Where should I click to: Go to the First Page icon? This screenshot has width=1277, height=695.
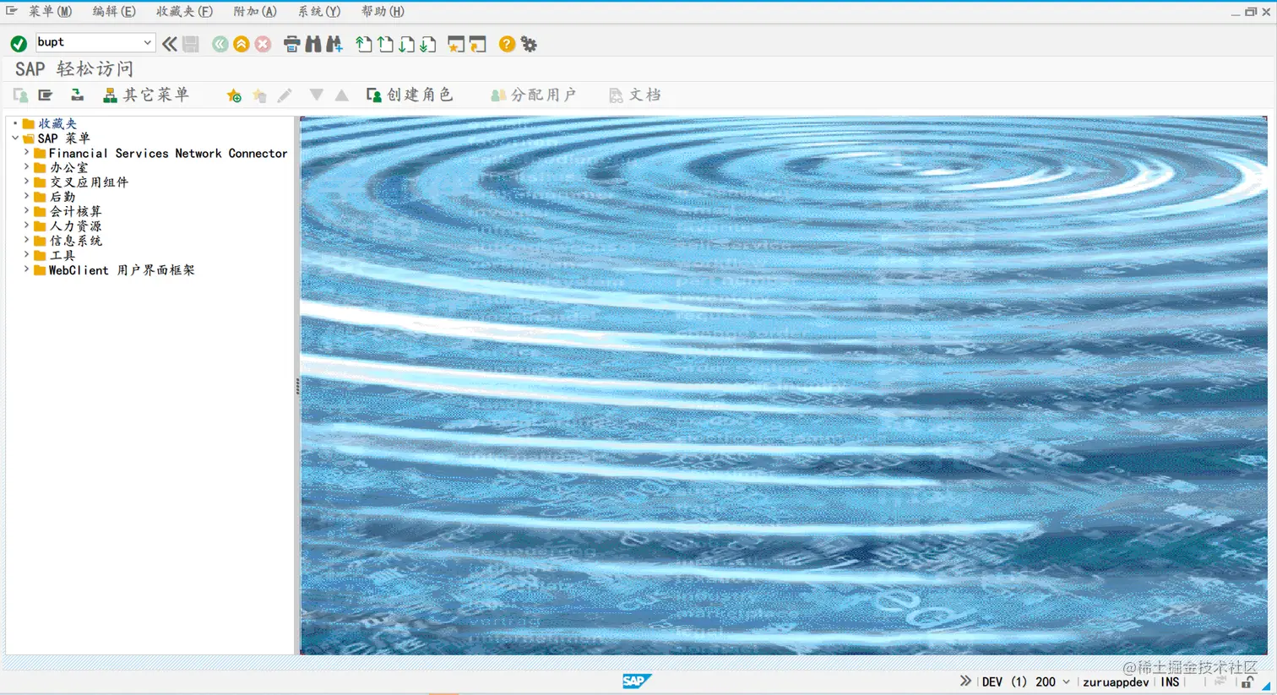pos(364,44)
